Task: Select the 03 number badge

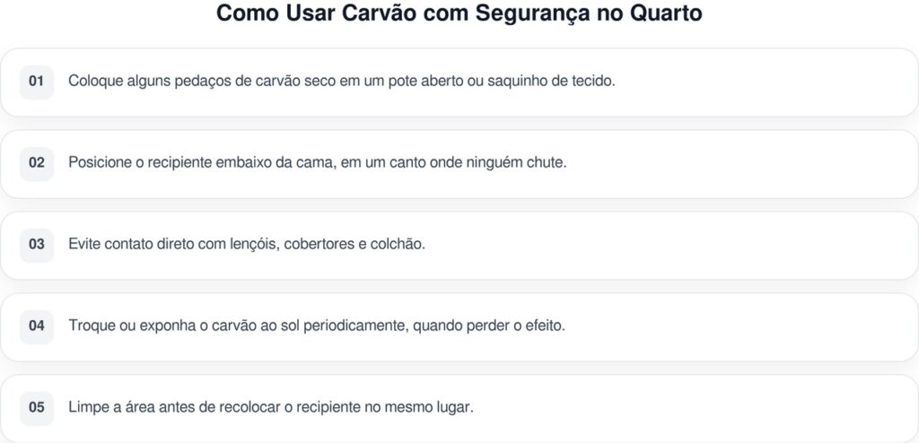Action: click(37, 245)
